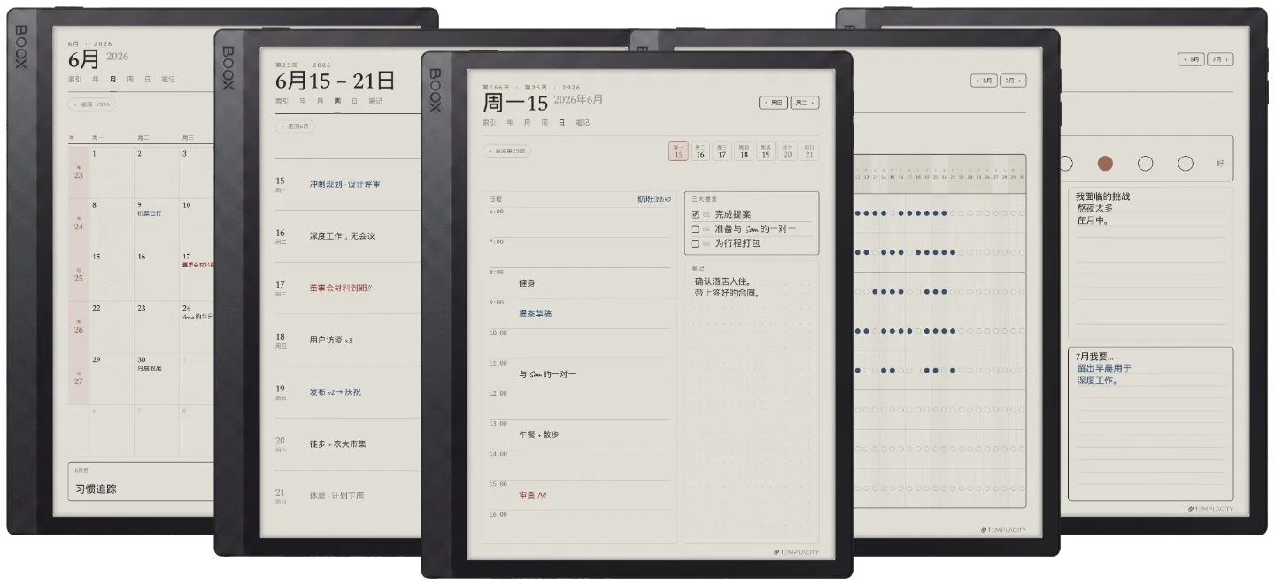
Task: Select the 航班 note in schedule header
Action: [653, 199]
